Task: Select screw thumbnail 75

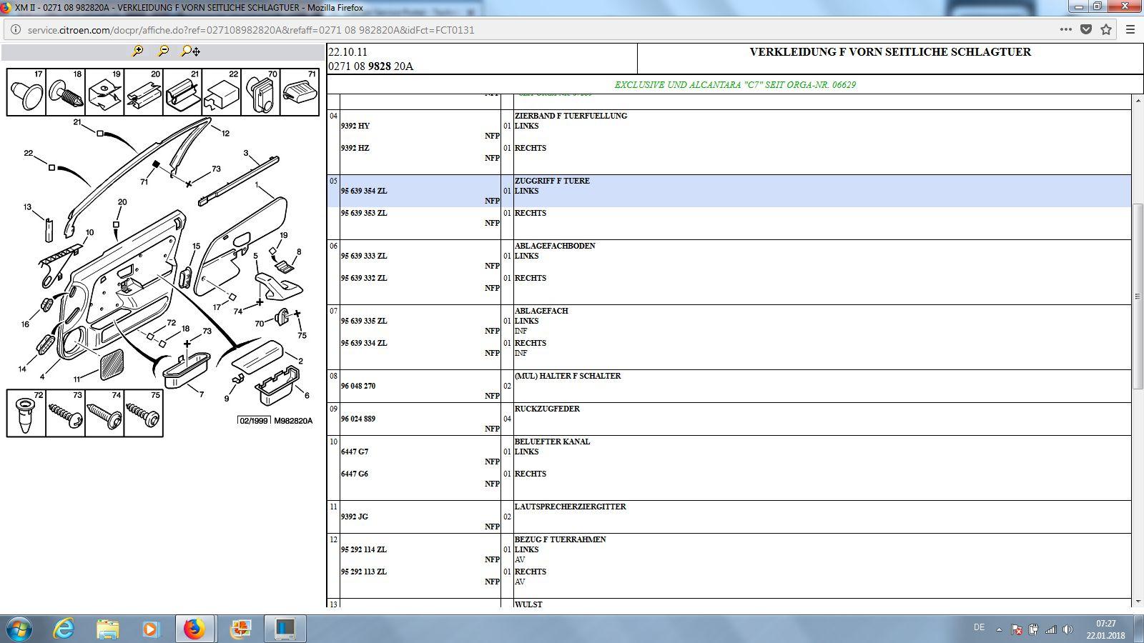Action: click(144, 413)
